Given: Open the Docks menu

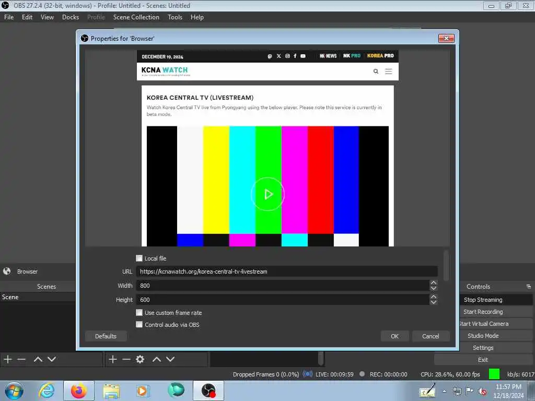Looking at the screenshot, I should (71, 17).
